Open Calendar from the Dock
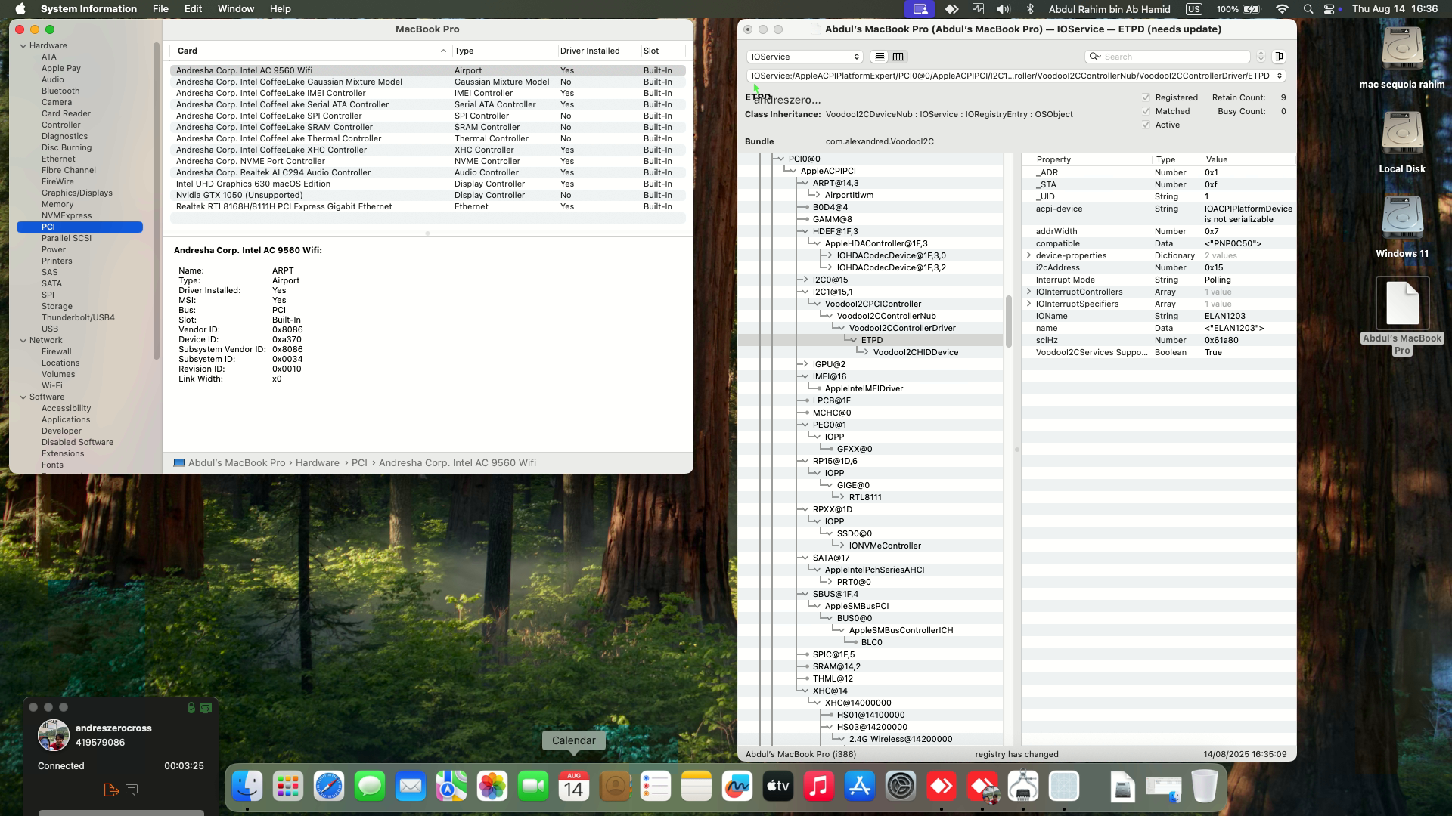 point(574,787)
